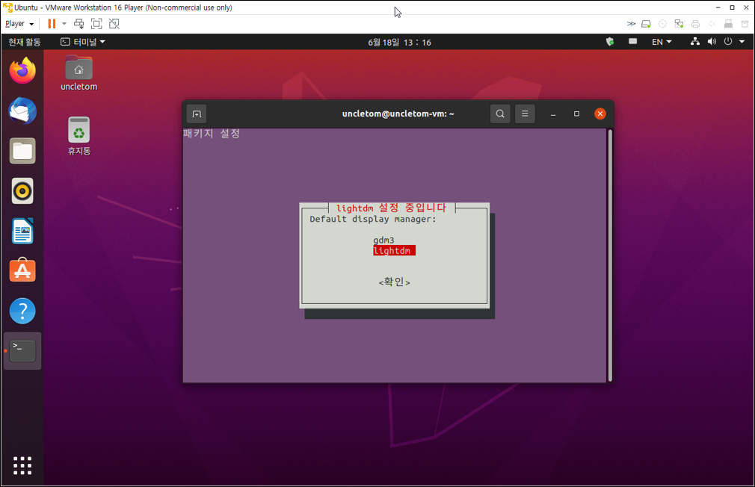Open the Help question mark icon
755x487 pixels.
point(22,311)
